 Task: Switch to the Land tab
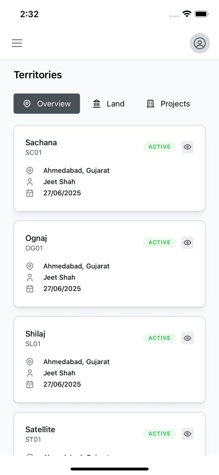click(x=109, y=104)
